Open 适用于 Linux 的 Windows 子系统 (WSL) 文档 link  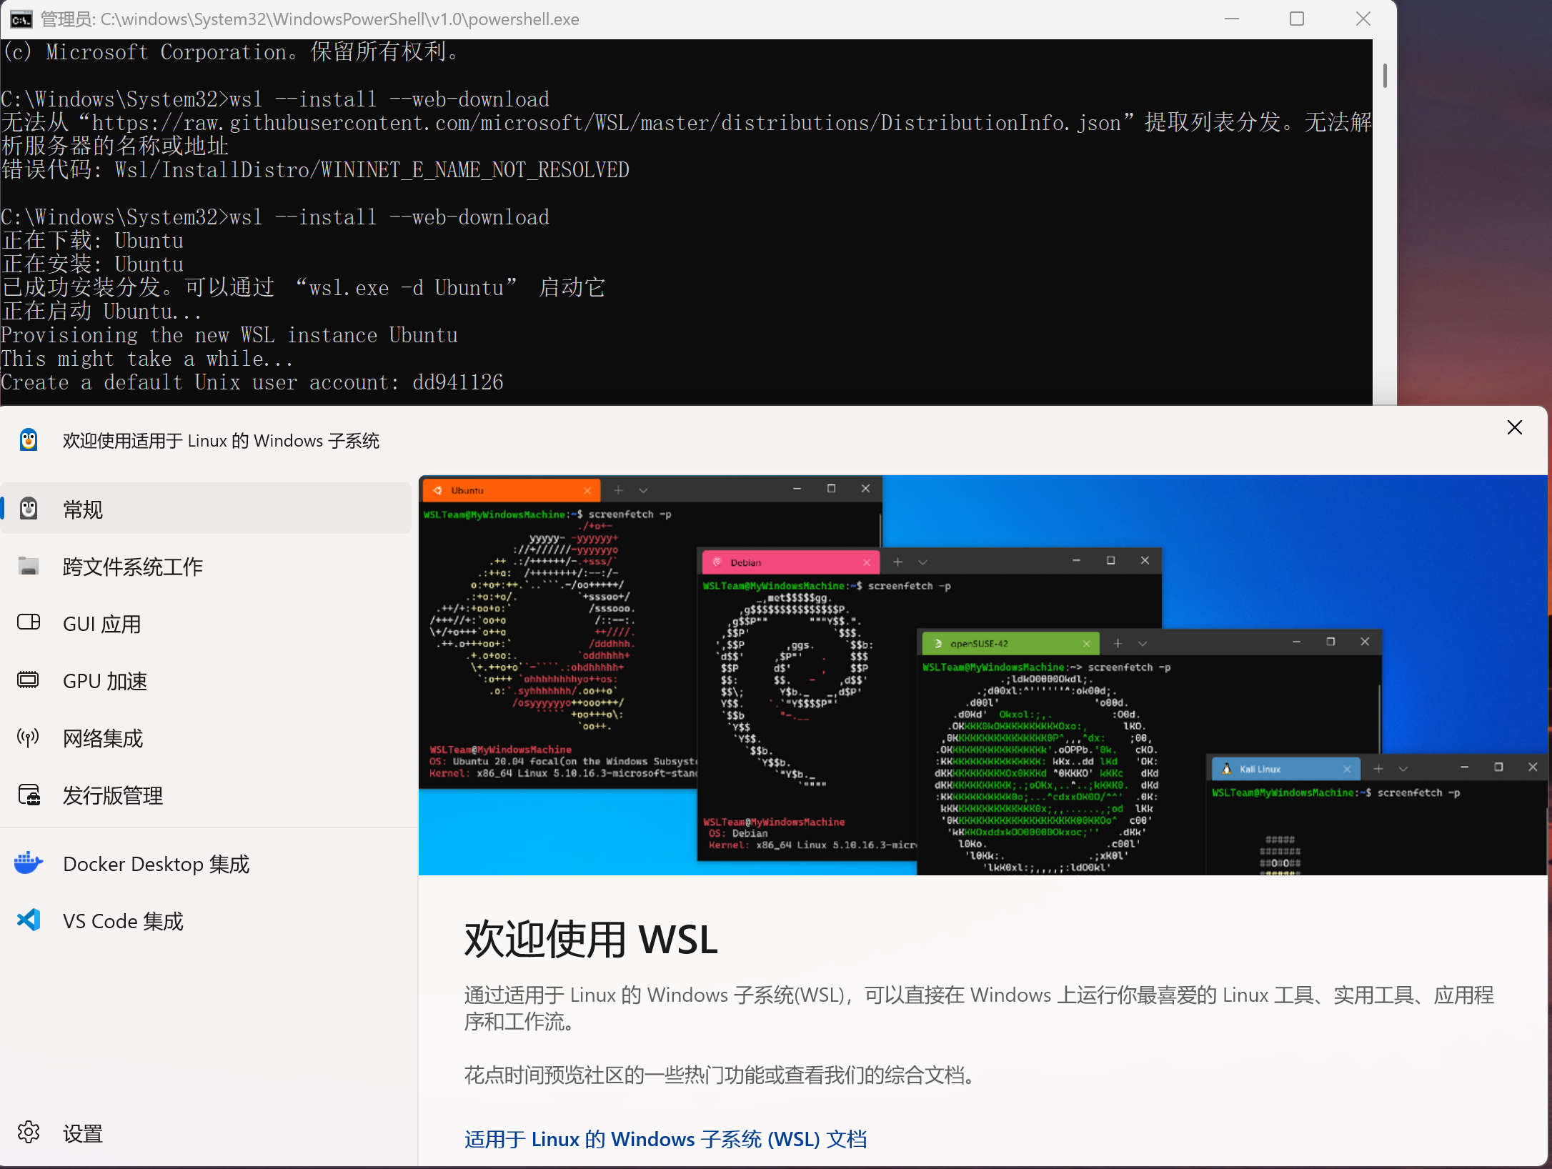[665, 1139]
